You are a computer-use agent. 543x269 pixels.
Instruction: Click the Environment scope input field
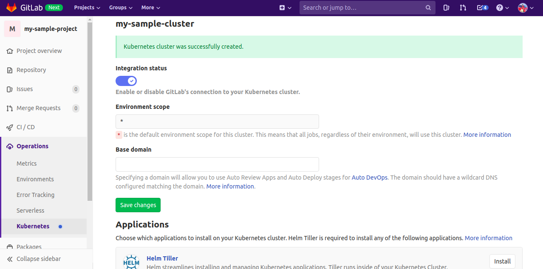(217, 122)
